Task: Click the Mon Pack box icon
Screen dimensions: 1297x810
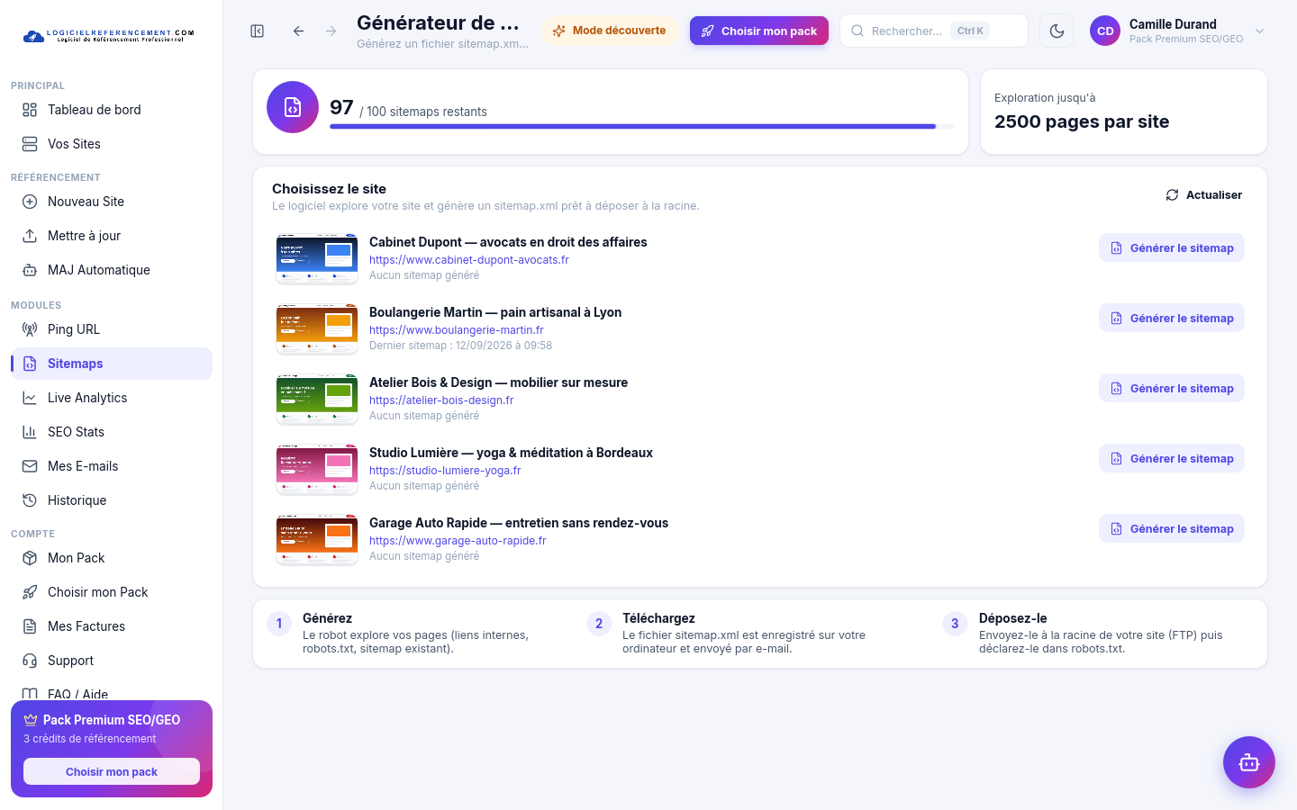Action: click(30, 558)
